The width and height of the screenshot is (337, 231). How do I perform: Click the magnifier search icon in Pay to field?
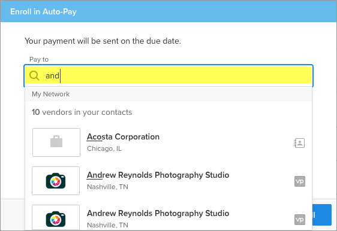coord(34,76)
